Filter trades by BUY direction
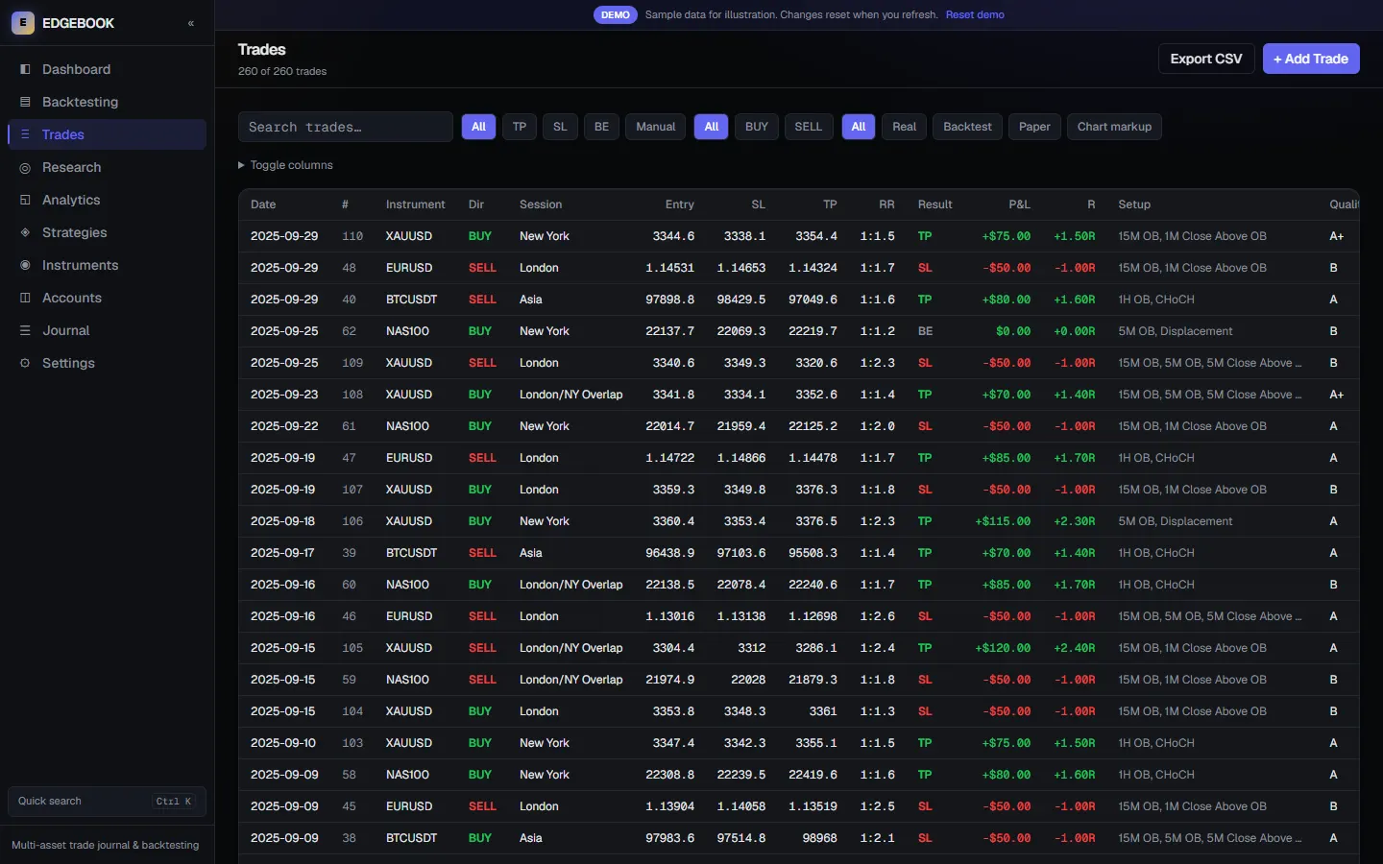Screen dimensions: 1383x864 pyautogui.click(x=757, y=127)
